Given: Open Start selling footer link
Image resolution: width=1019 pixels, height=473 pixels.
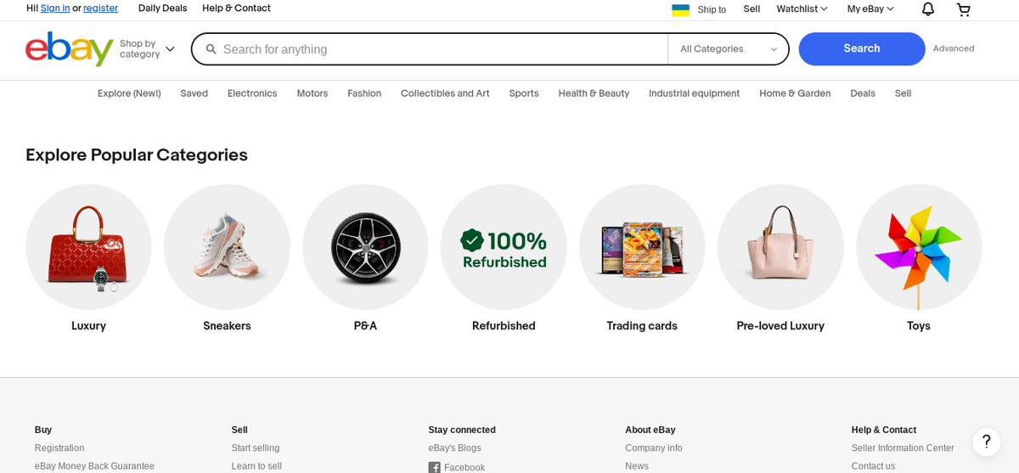Looking at the screenshot, I should point(256,448).
